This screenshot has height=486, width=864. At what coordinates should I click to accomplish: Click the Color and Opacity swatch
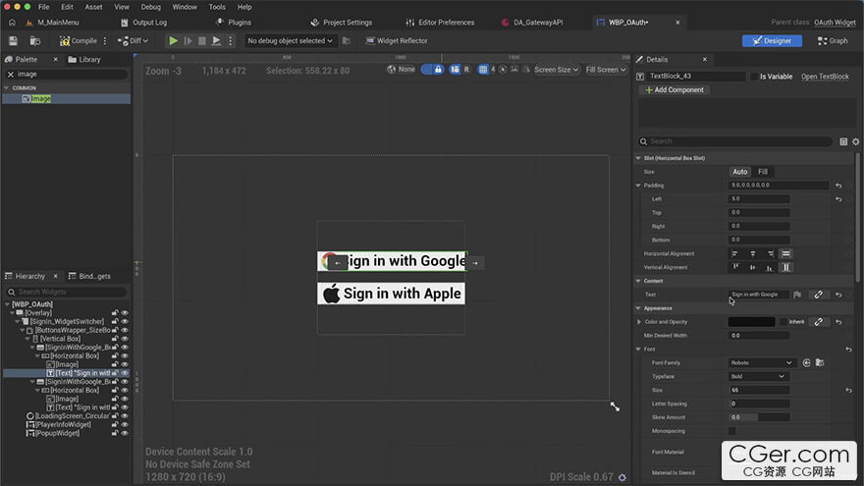click(x=751, y=322)
